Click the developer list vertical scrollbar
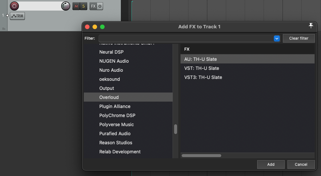 click(x=176, y=129)
